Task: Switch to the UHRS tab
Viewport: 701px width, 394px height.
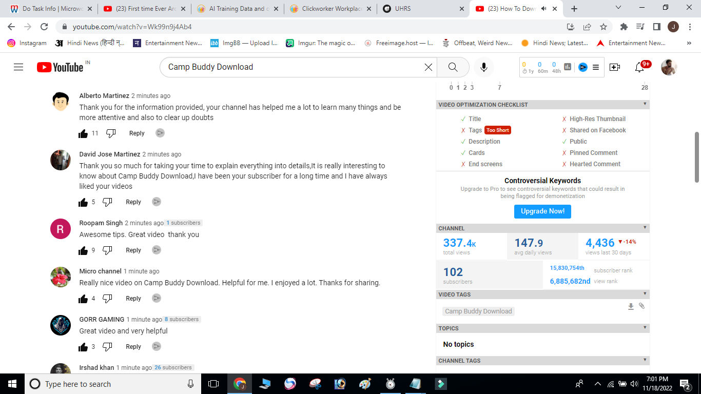Action: (x=423, y=9)
